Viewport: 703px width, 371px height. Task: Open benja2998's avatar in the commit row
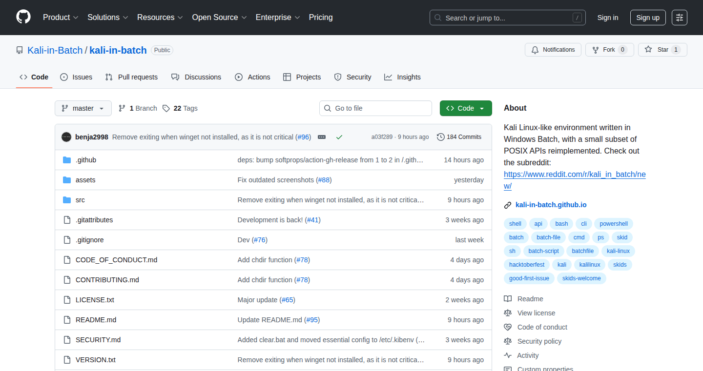pyautogui.click(x=66, y=137)
